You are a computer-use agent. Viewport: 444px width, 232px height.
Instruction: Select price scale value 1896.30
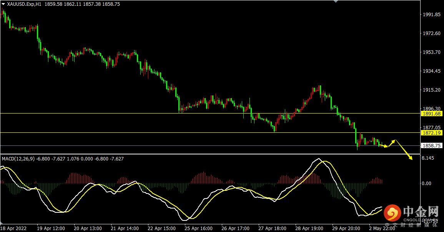tap(432, 109)
